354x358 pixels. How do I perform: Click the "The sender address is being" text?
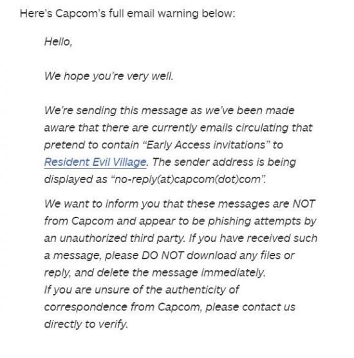(224, 163)
